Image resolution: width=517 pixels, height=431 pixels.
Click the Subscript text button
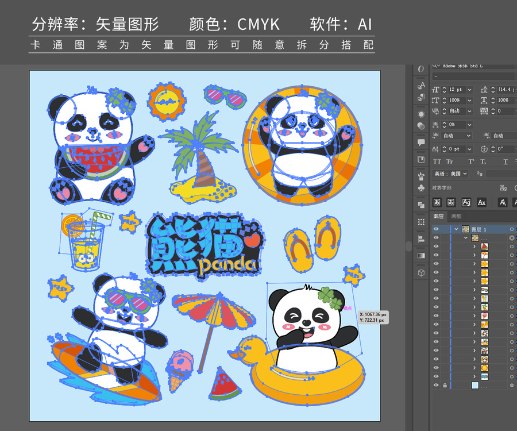pyautogui.click(x=483, y=161)
